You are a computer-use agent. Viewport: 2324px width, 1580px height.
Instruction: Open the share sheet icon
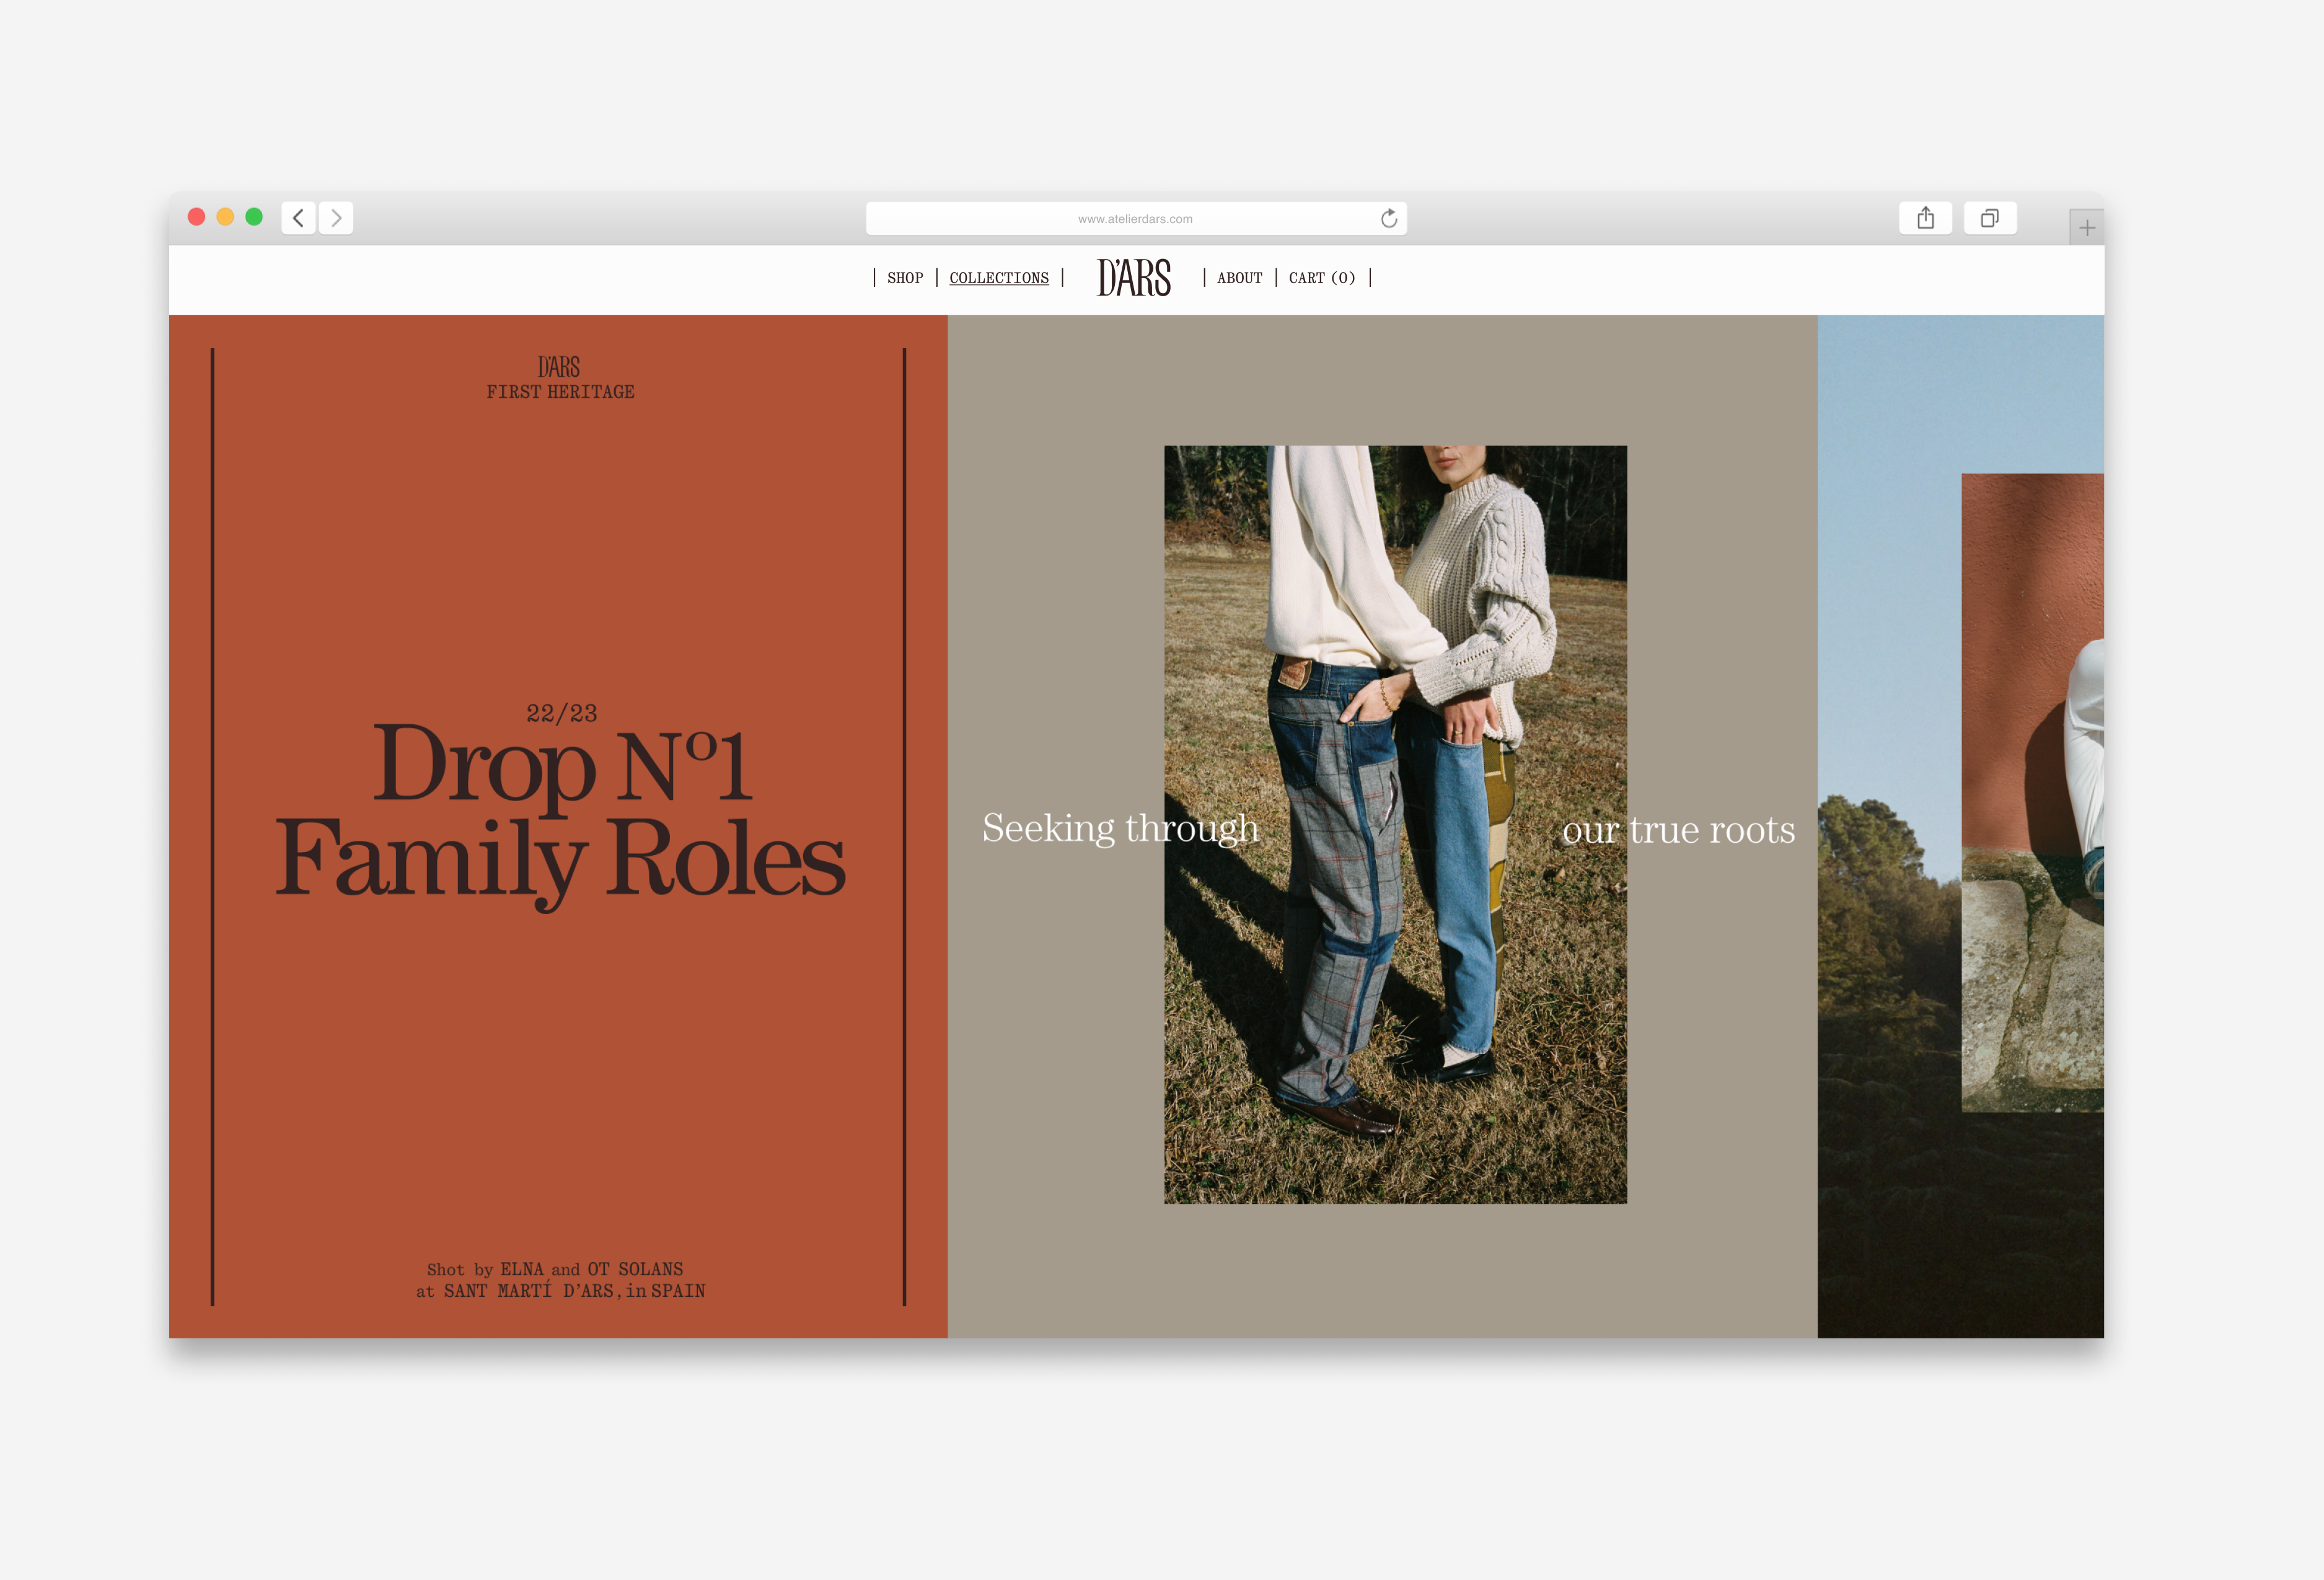click(1925, 218)
